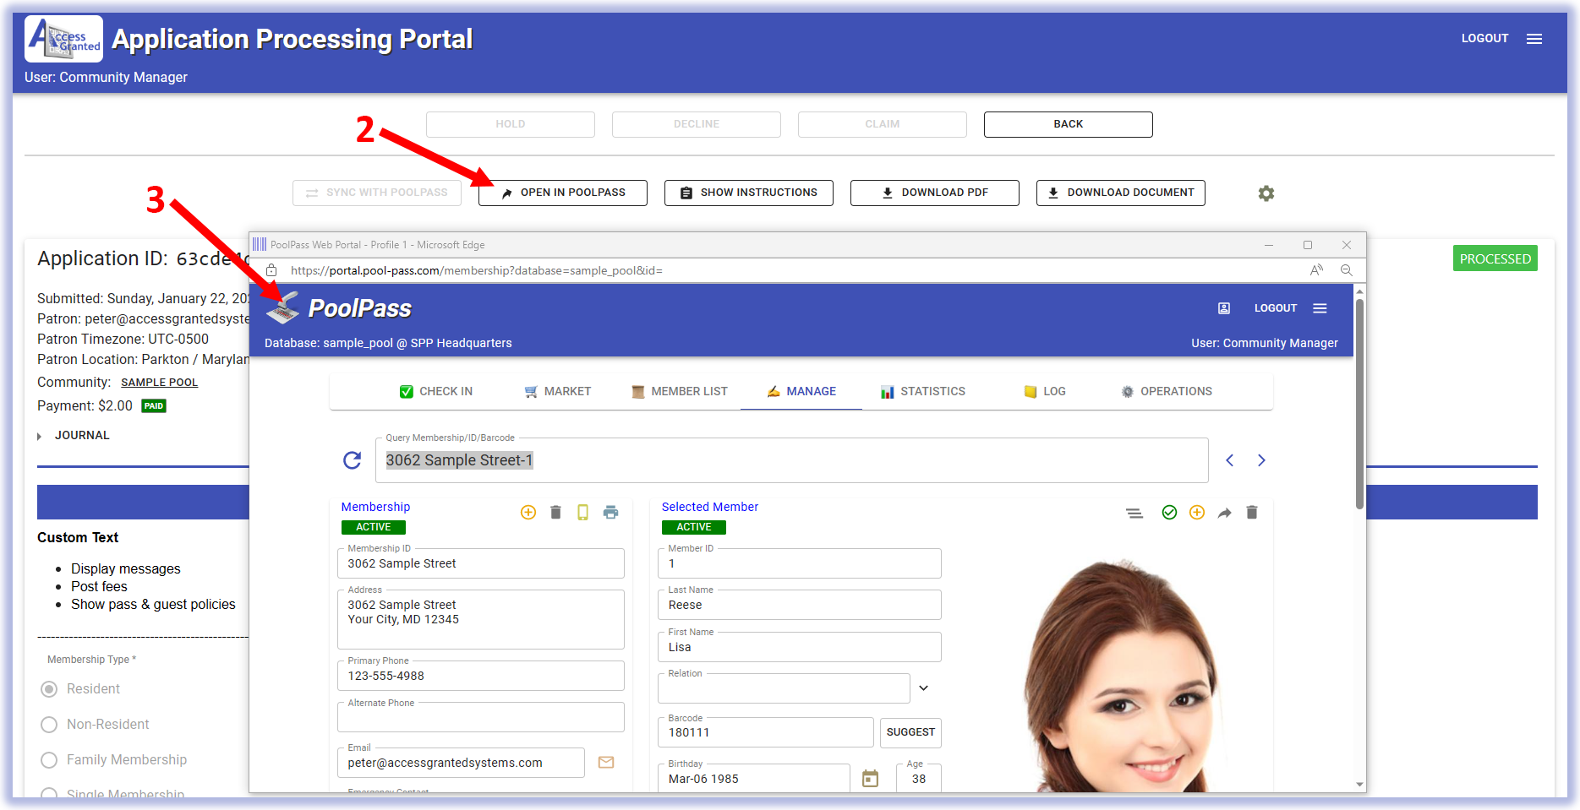Add a new member with plus icon
Image resolution: width=1580 pixels, height=810 pixels.
point(1197,513)
